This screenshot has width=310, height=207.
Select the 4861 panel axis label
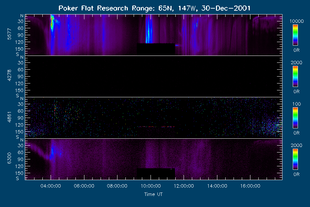9,117
